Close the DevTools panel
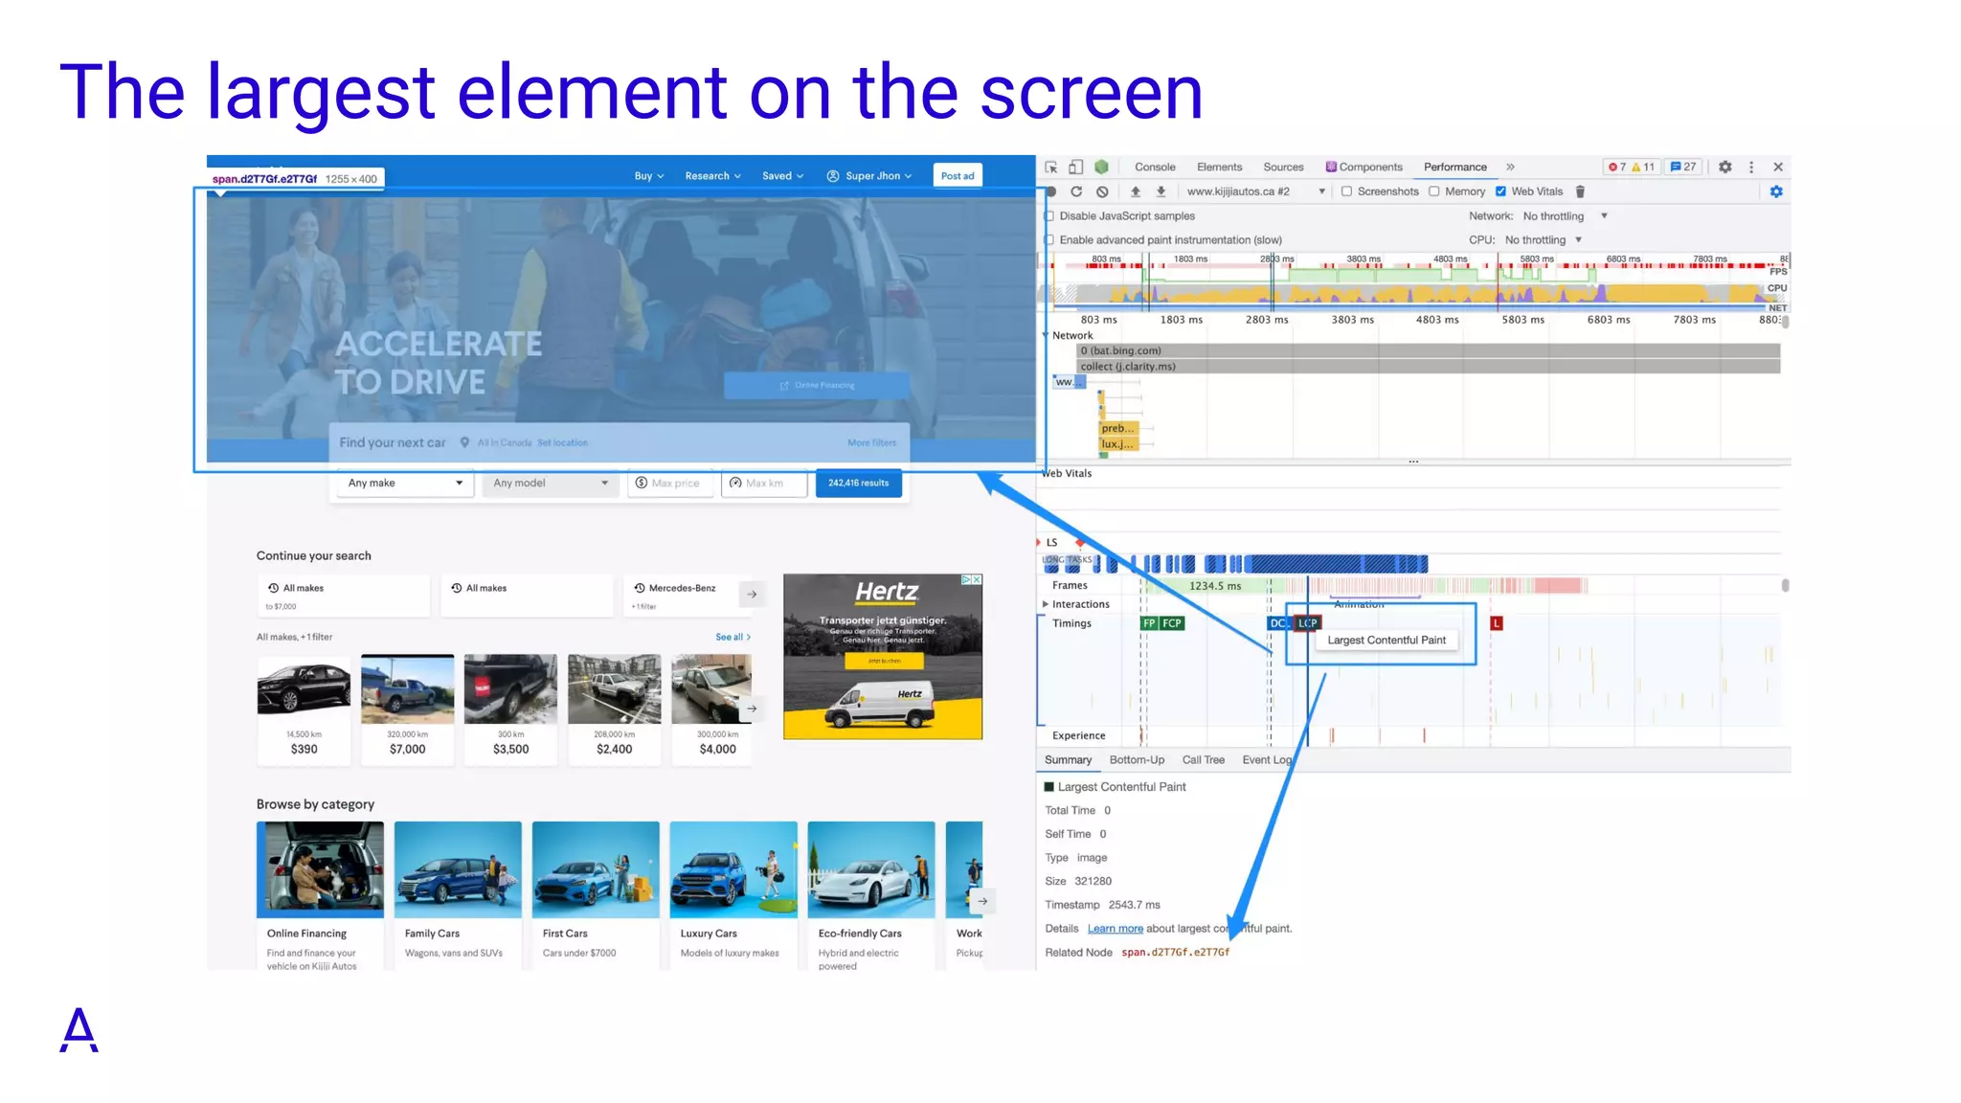Image resolution: width=1961 pixels, height=1103 pixels. tap(1778, 167)
